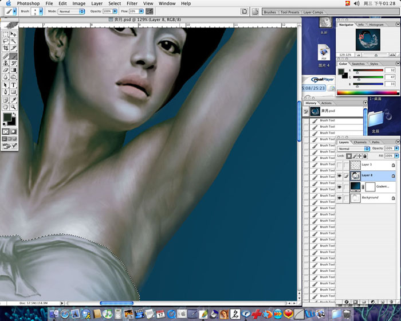Click the Color panel red slider

click(368, 70)
